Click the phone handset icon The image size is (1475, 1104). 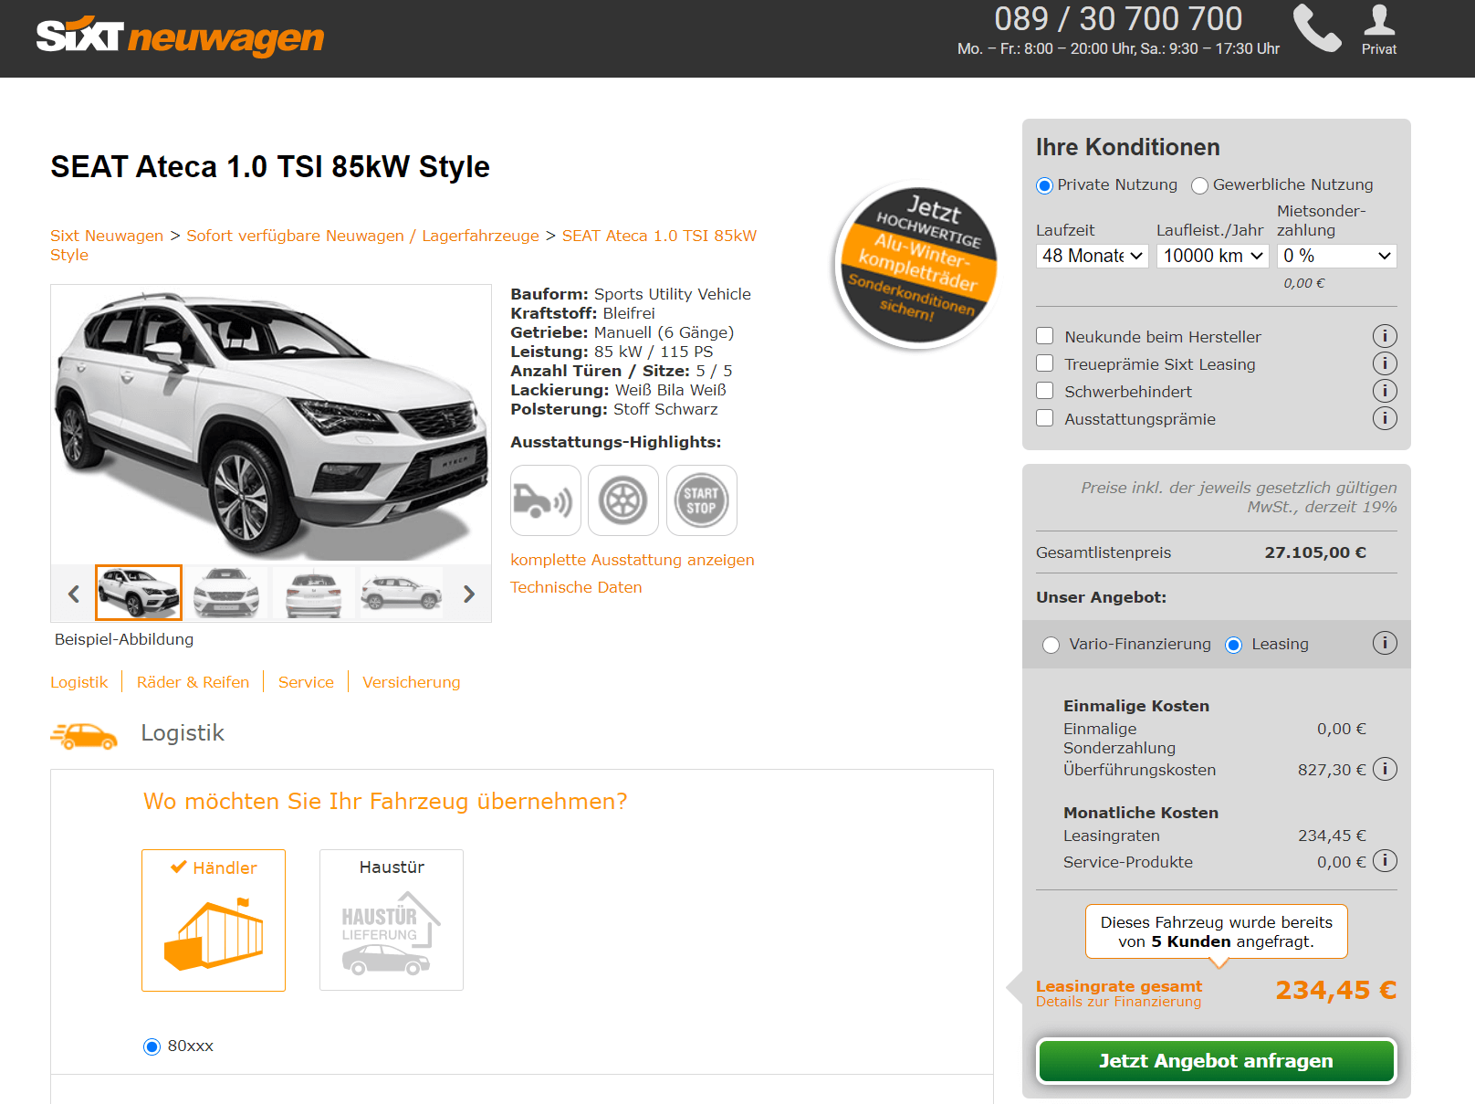1317,28
